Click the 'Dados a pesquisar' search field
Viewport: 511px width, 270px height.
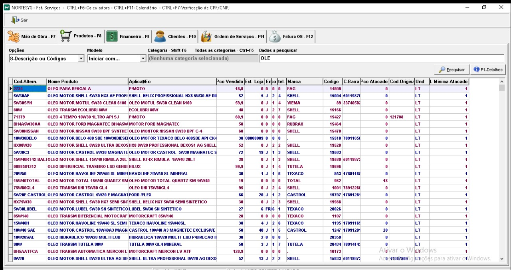381,59
